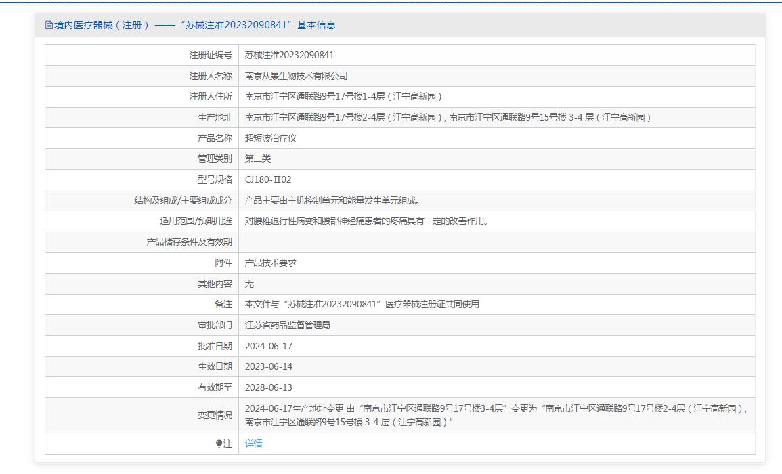The width and height of the screenshot is (782, 474).
Task: Click the 生产地址 address value
Action: tap(448, 117)
